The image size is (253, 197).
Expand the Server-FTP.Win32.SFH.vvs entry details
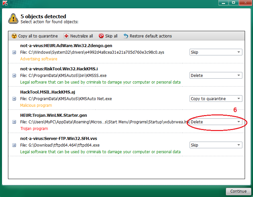pyautogui.click(x=14, y=145)
